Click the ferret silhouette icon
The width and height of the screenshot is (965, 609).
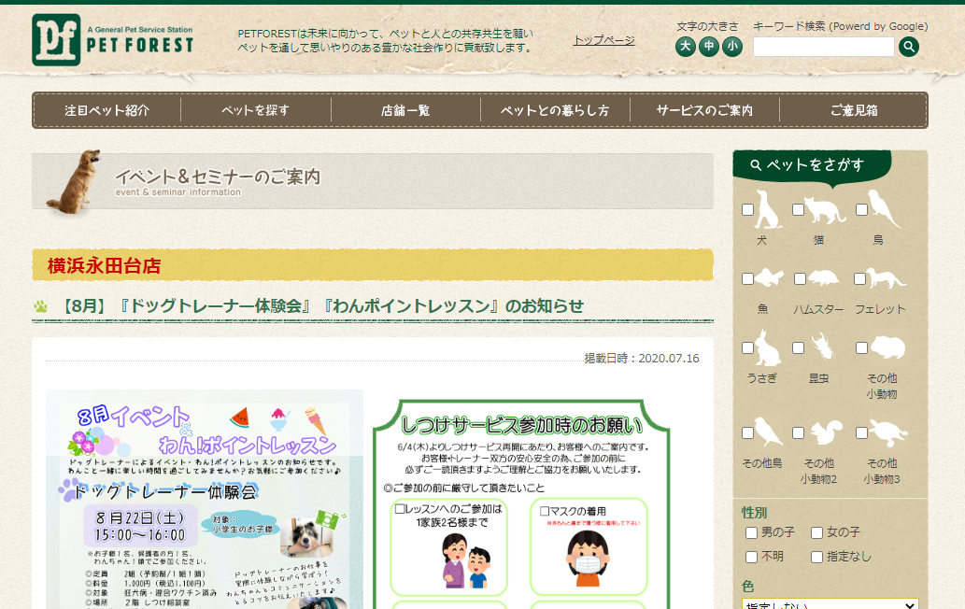[887, 278]
